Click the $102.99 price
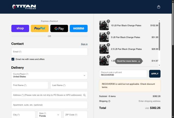The height and width of the screenshot is (118, 174). coord(154,25)
